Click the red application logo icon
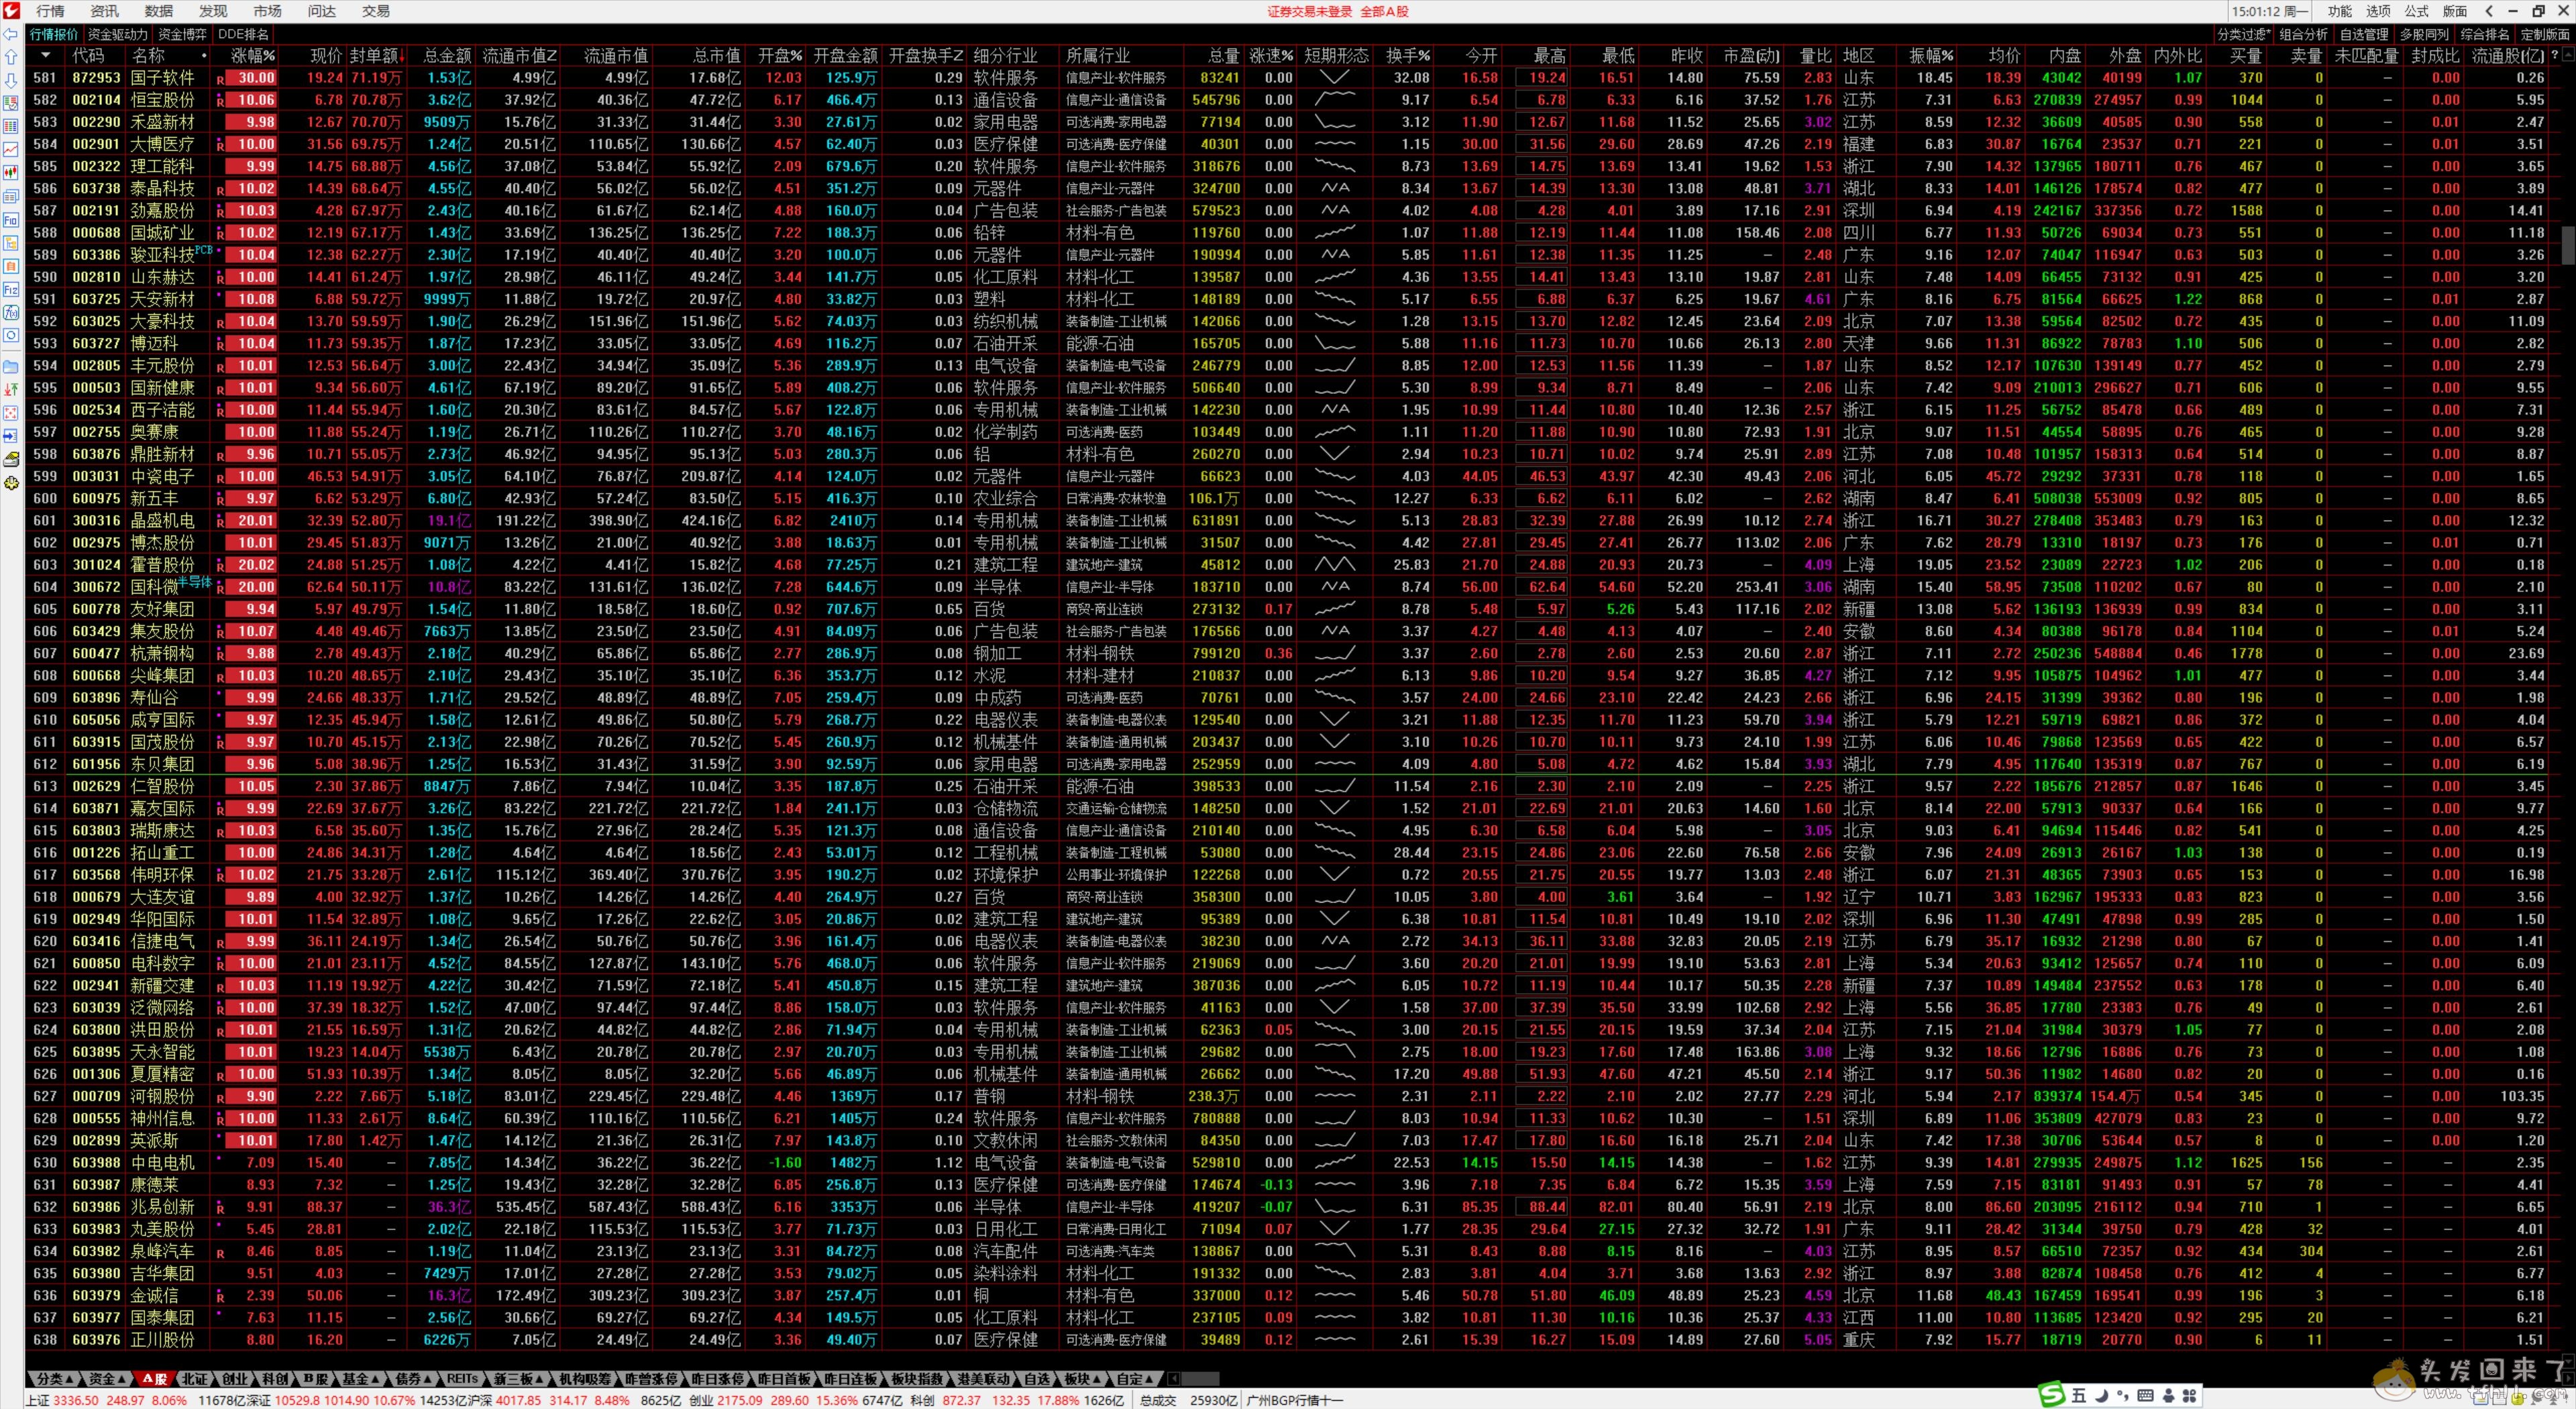 tap(11, 11)
